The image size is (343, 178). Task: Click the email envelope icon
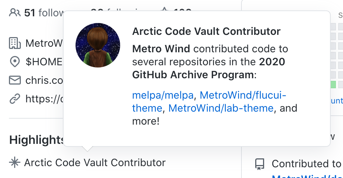click(15, 80)
